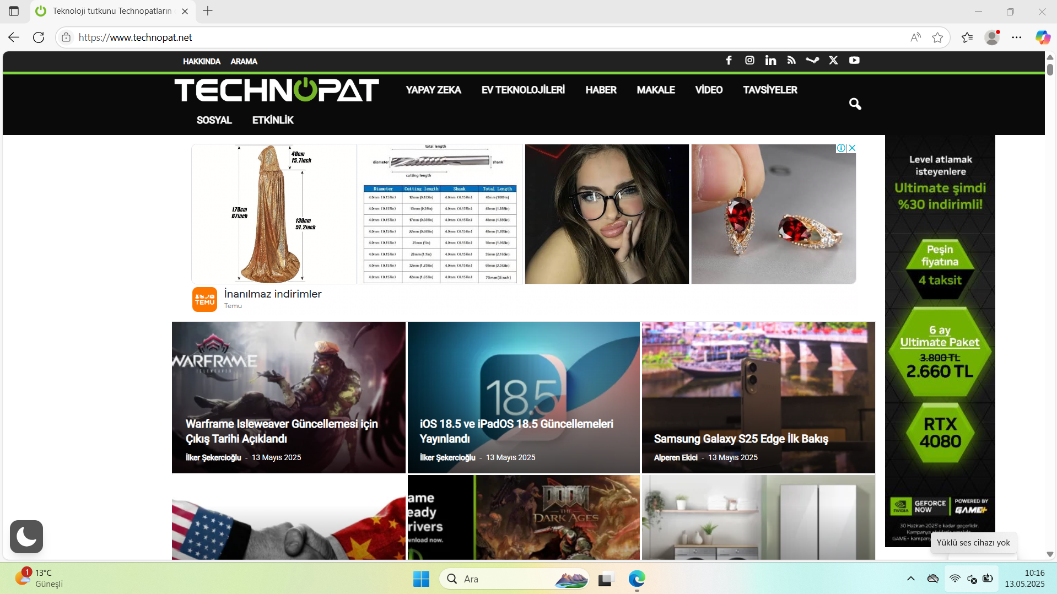This screenshot has width=1057, height=594.
Task: Open the Warframe Isleweaver article headline
Action: click(x=282, y=431)
